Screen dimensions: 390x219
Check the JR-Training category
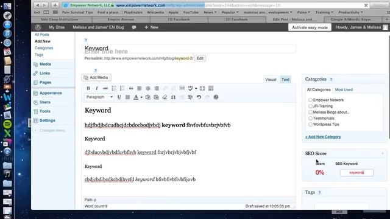point(310,106)
